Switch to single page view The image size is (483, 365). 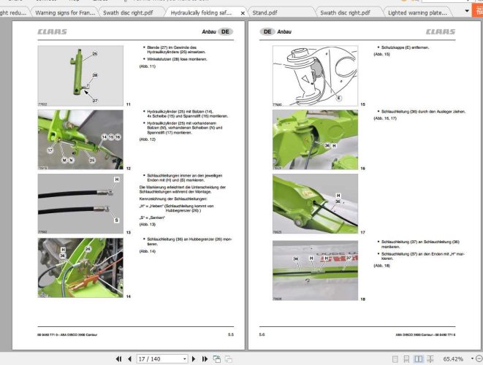pyautogui.click(x=395, y=359)
